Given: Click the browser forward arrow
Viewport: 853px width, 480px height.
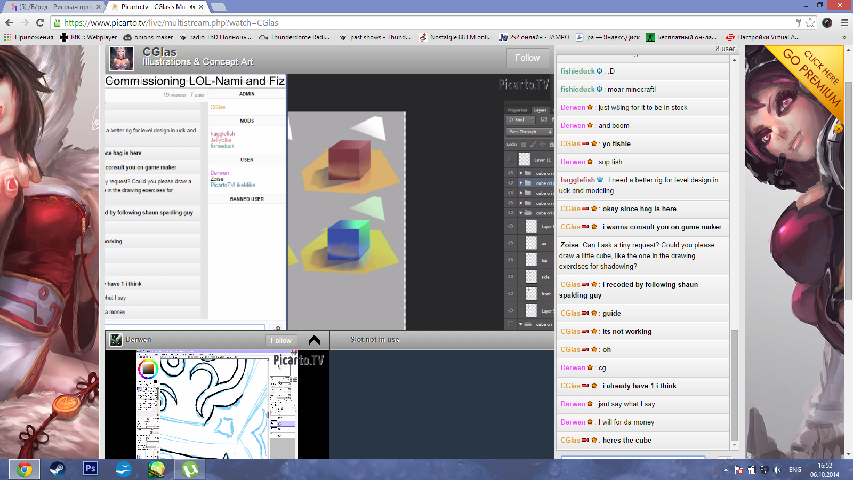Looking at the screenshot, I should (x=25, y=22).
